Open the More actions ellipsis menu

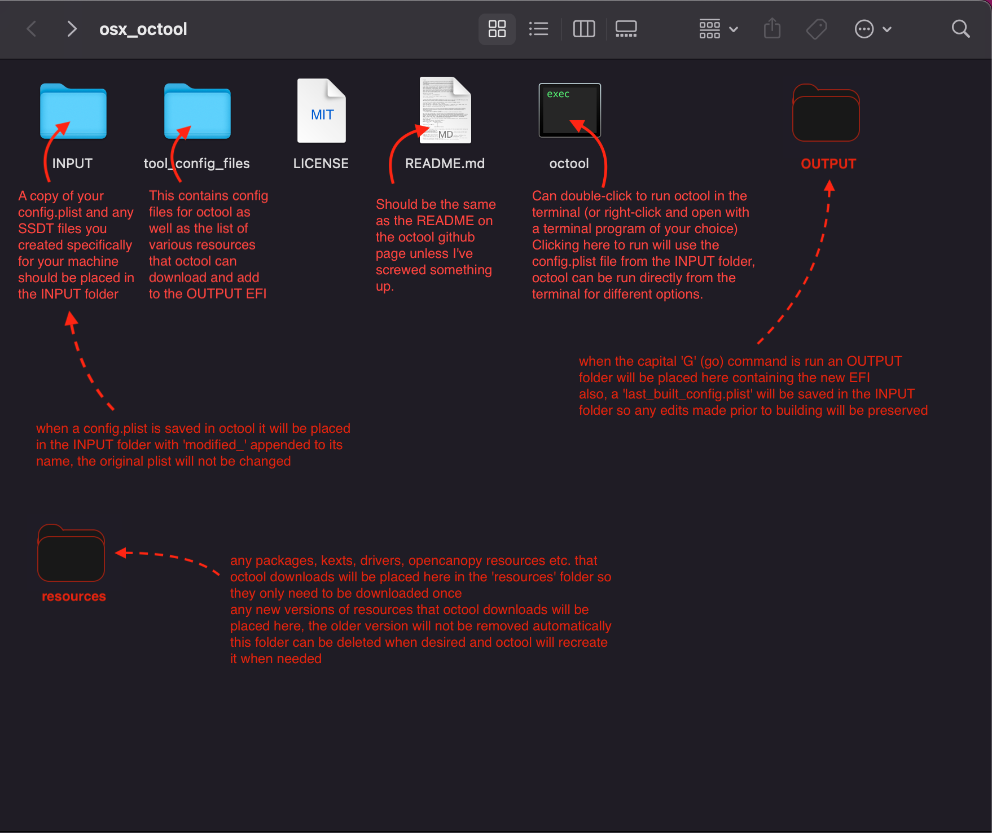(x=863, y=29)
